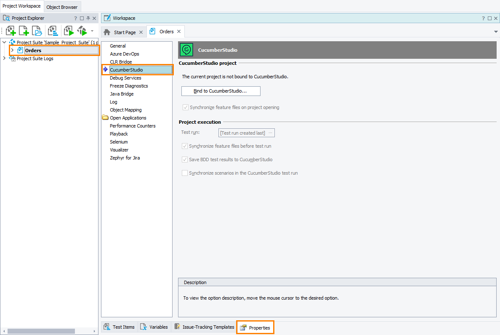Select Log in the properties list
This screenshot has height=335, width=500.
[114, 102]
